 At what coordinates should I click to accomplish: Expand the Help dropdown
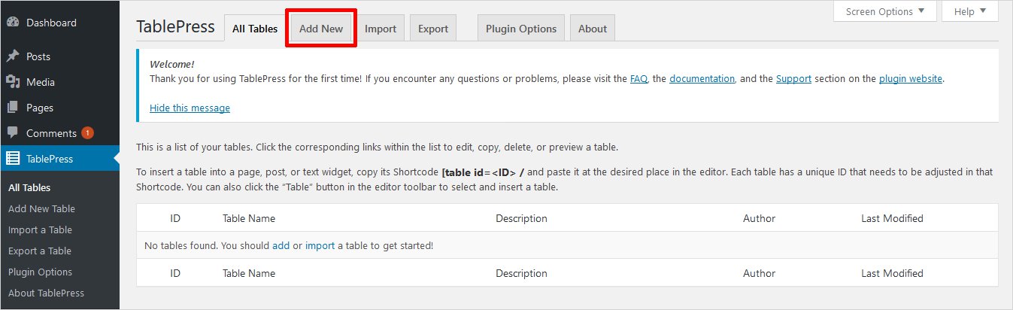(969, 11)
